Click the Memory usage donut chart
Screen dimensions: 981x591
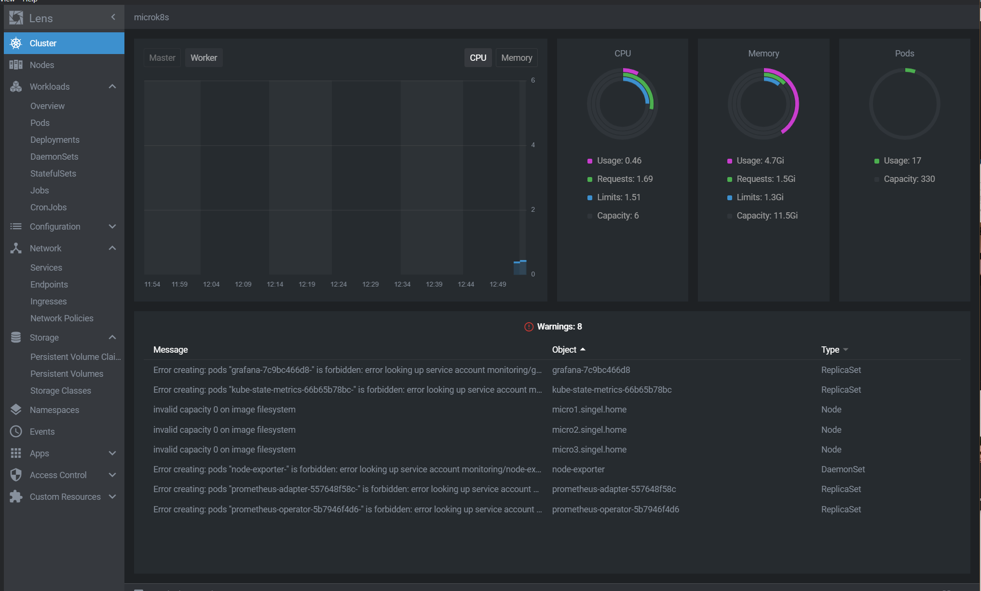[763, 104]
